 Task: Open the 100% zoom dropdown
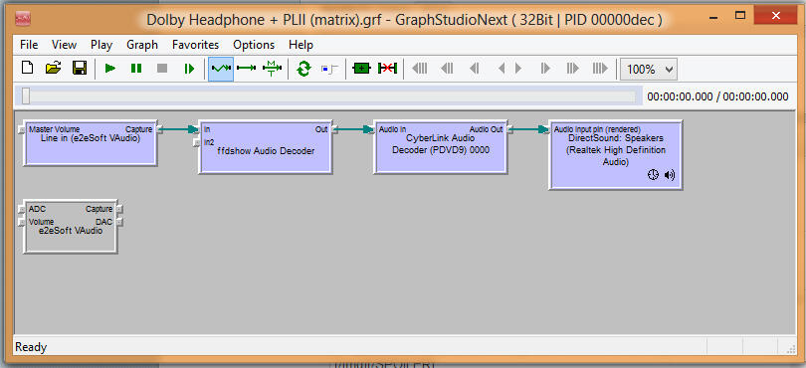coord(649,70)
